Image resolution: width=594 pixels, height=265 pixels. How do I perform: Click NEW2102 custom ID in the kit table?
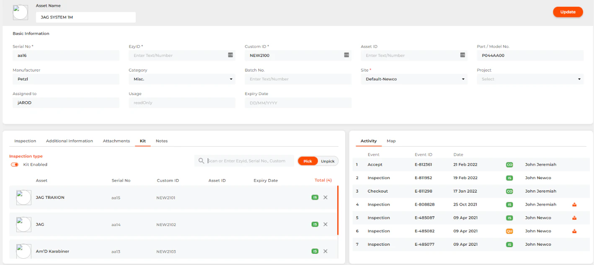click(166, 225)
